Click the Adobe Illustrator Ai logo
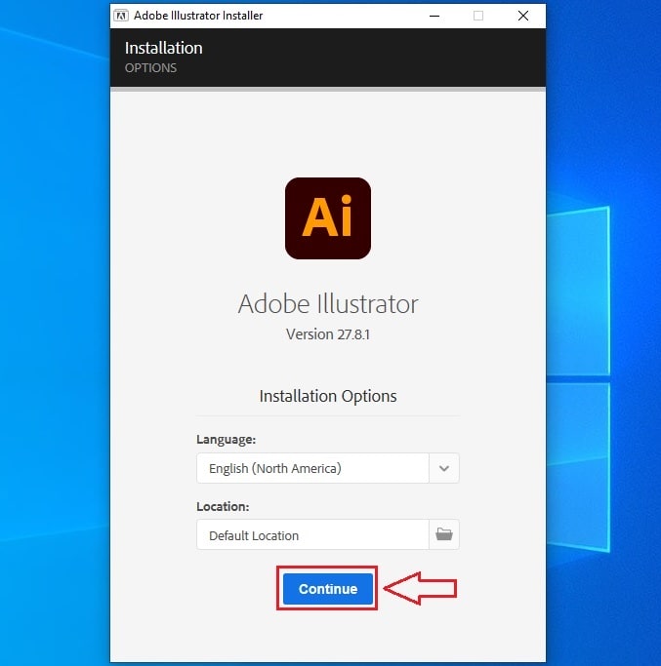This screenshot has height=666, width=661. pyautogui.click(x=328, y=218)
